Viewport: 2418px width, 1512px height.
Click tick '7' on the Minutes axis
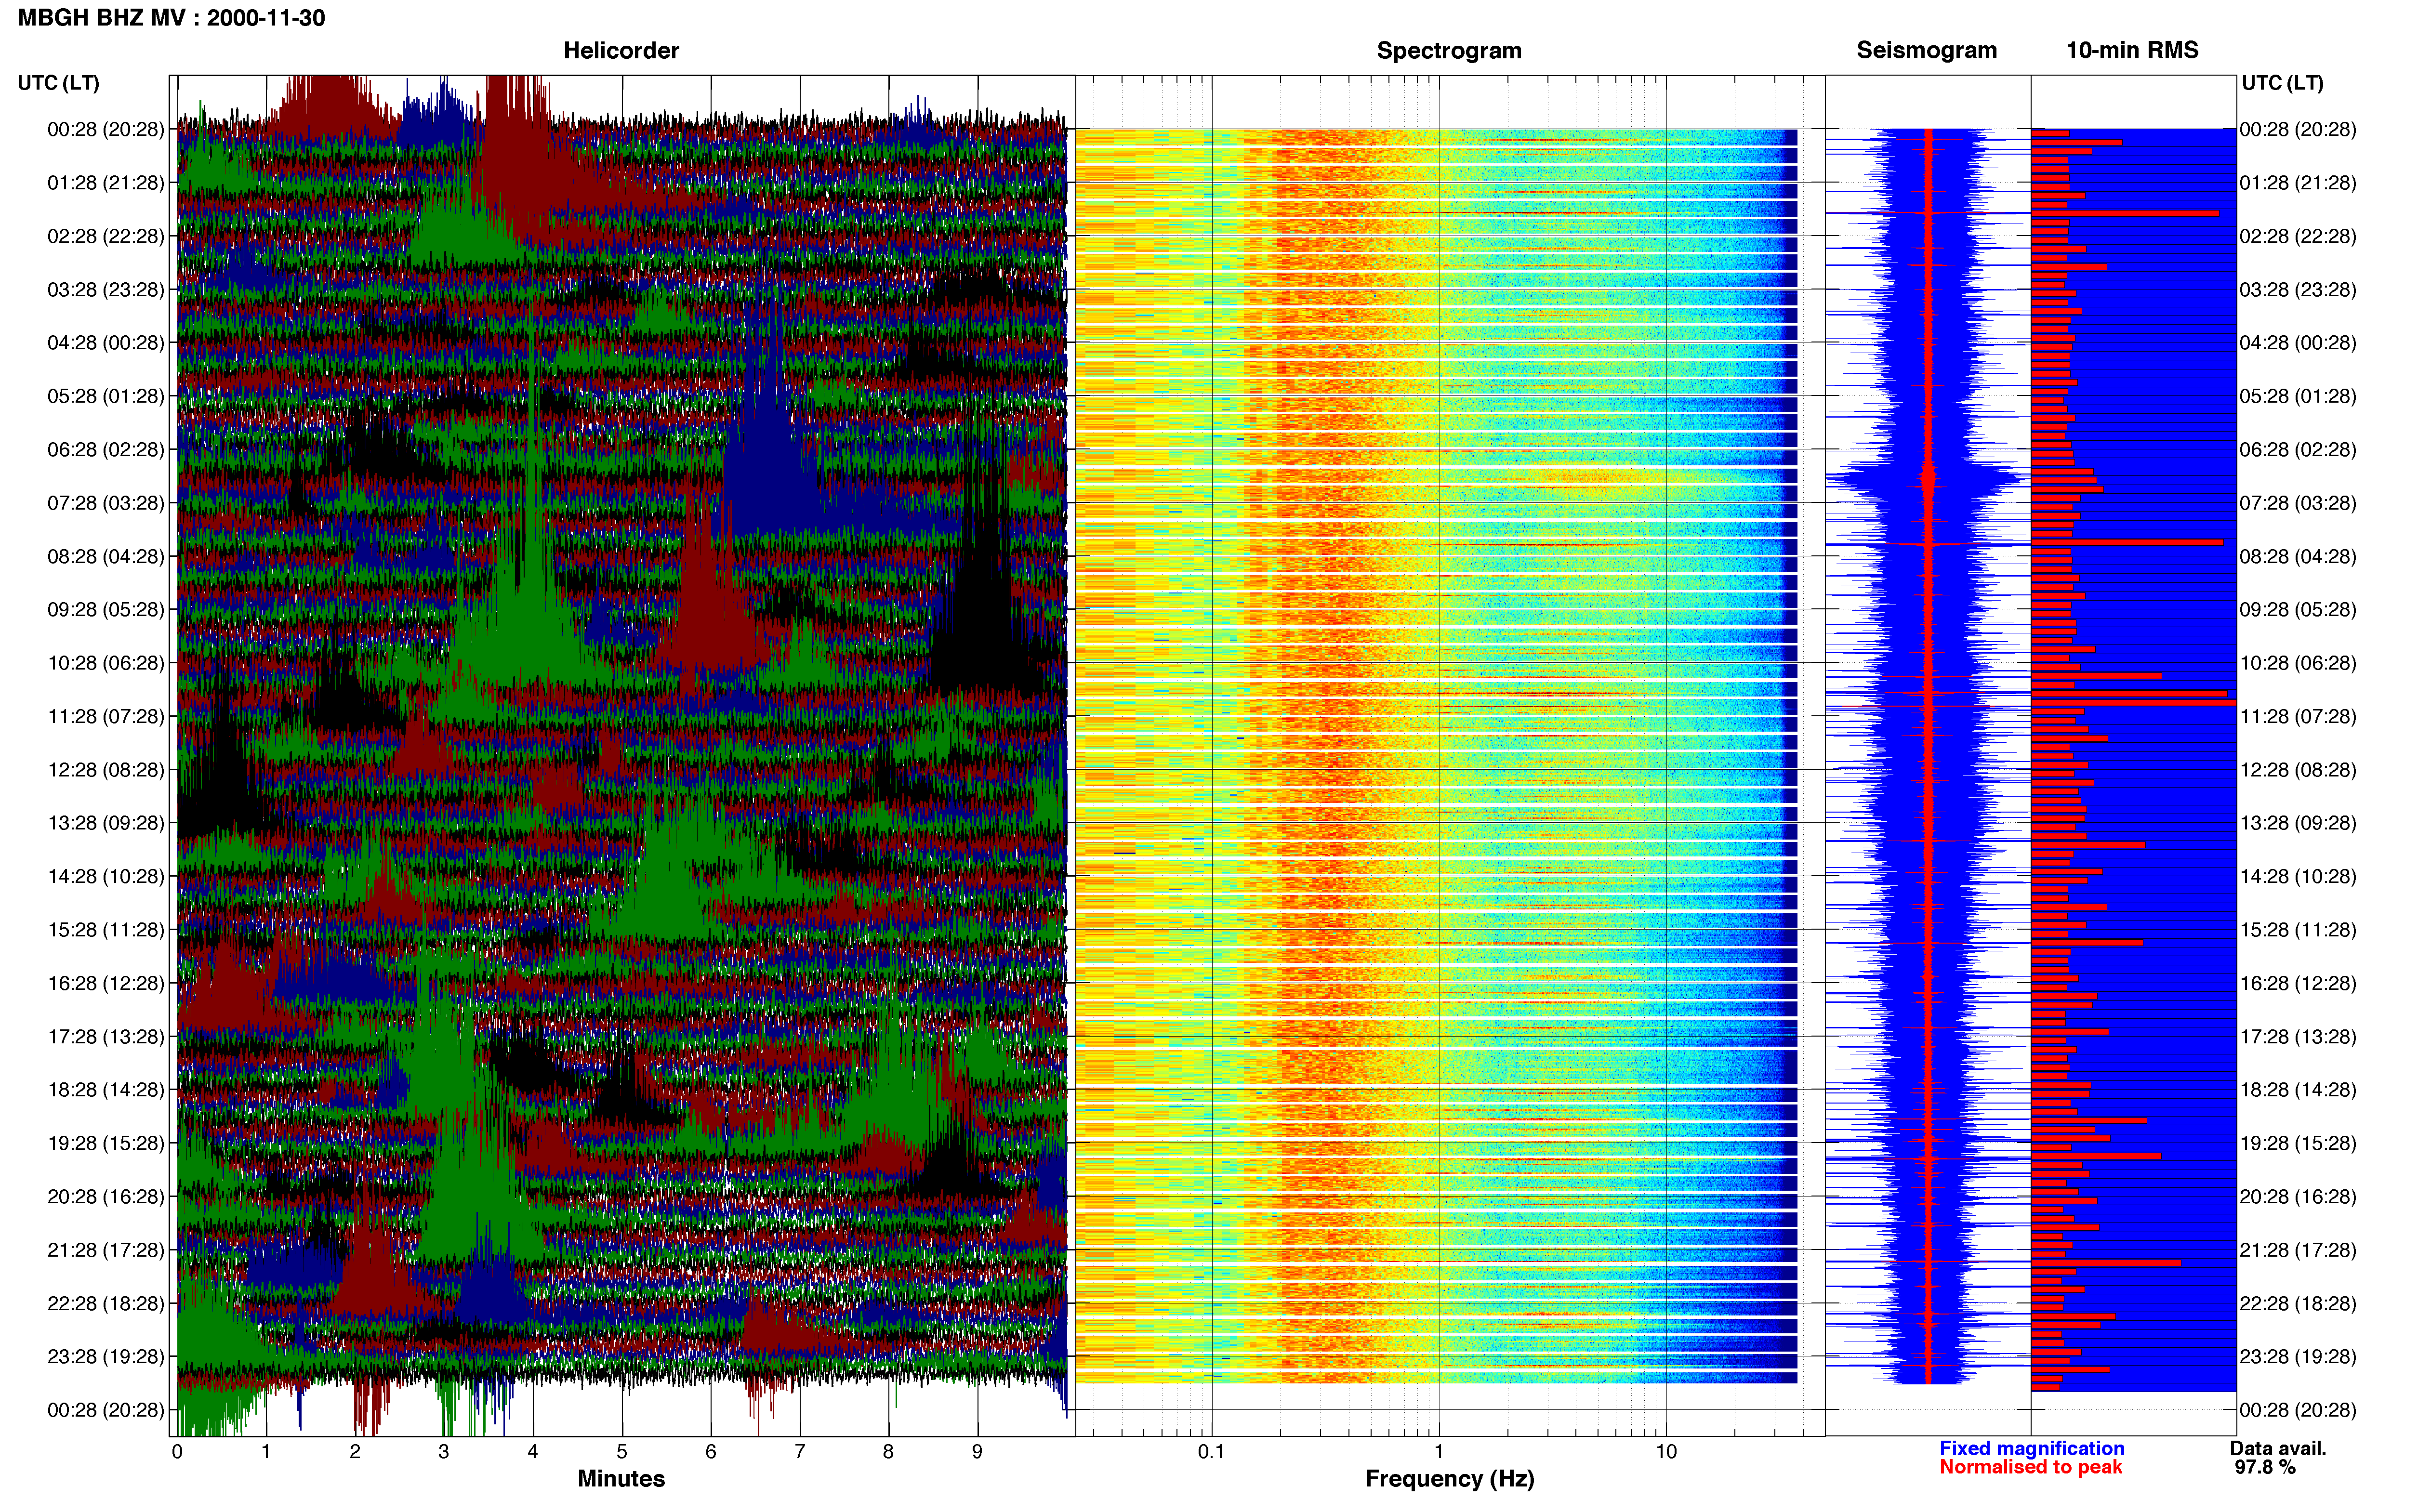pyautogui.click(x=800, y=1452)
